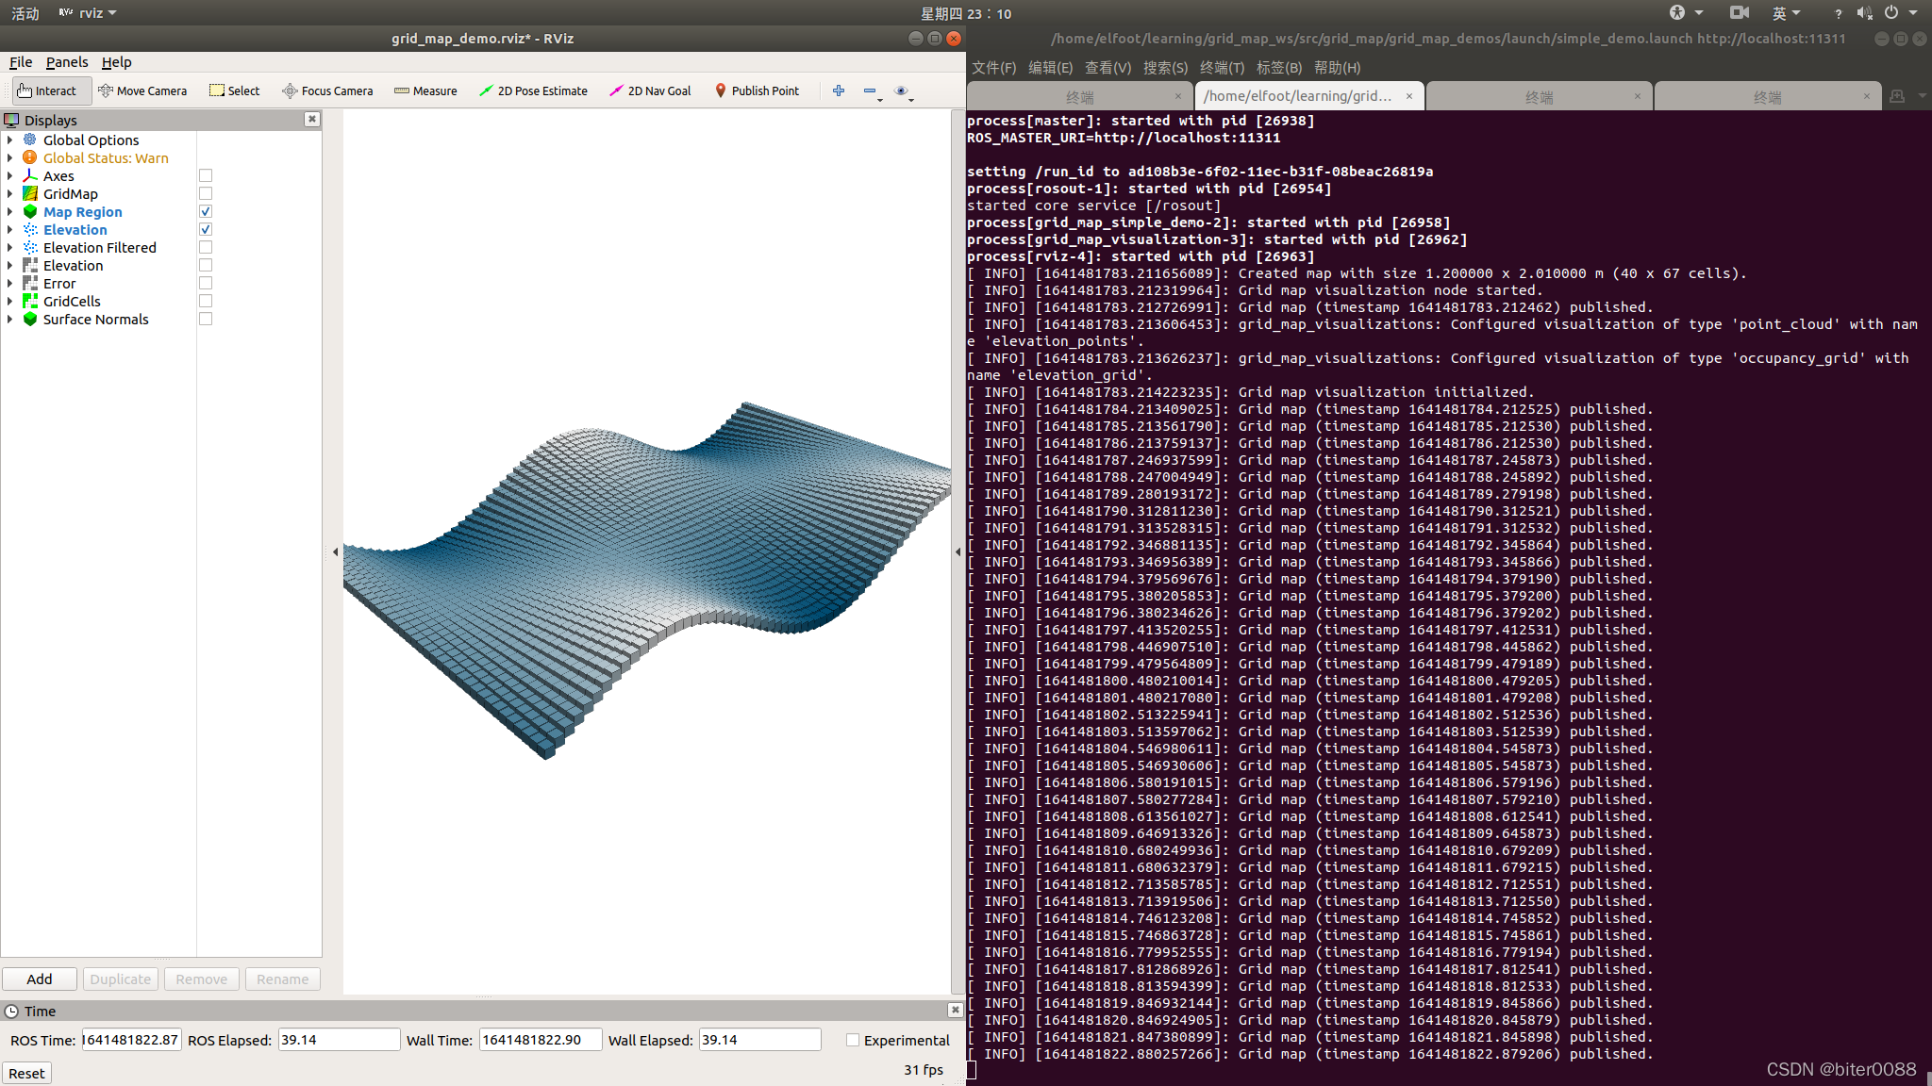Expand the Global Options tree item
Viewport: 1932px width, 1086px height.
click(x=9, y=140)
